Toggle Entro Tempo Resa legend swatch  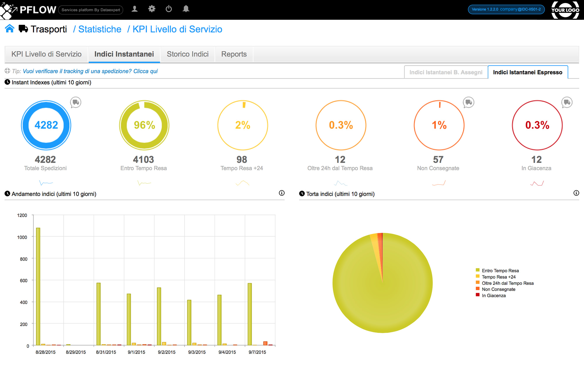(478, 270)
